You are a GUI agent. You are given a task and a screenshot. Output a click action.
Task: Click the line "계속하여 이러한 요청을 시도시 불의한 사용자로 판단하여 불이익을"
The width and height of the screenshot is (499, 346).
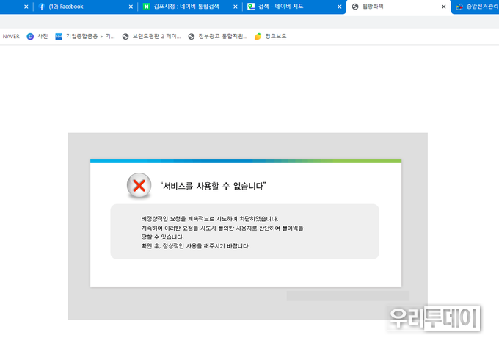click(x=222, y=228)
